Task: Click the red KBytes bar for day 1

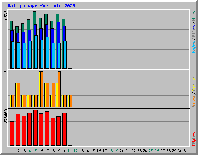Action: coord(12,133)
